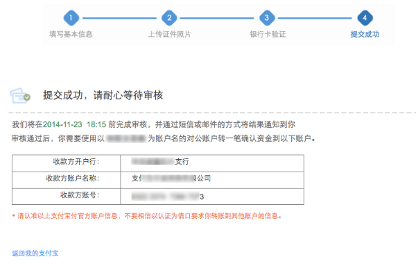
Task: Click the 收款方开户行 label cell
Action: [66, 163]
